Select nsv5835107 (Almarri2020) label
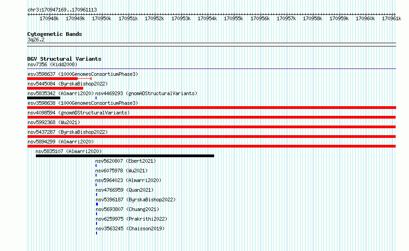409x251 pixels. pos(68,151)
